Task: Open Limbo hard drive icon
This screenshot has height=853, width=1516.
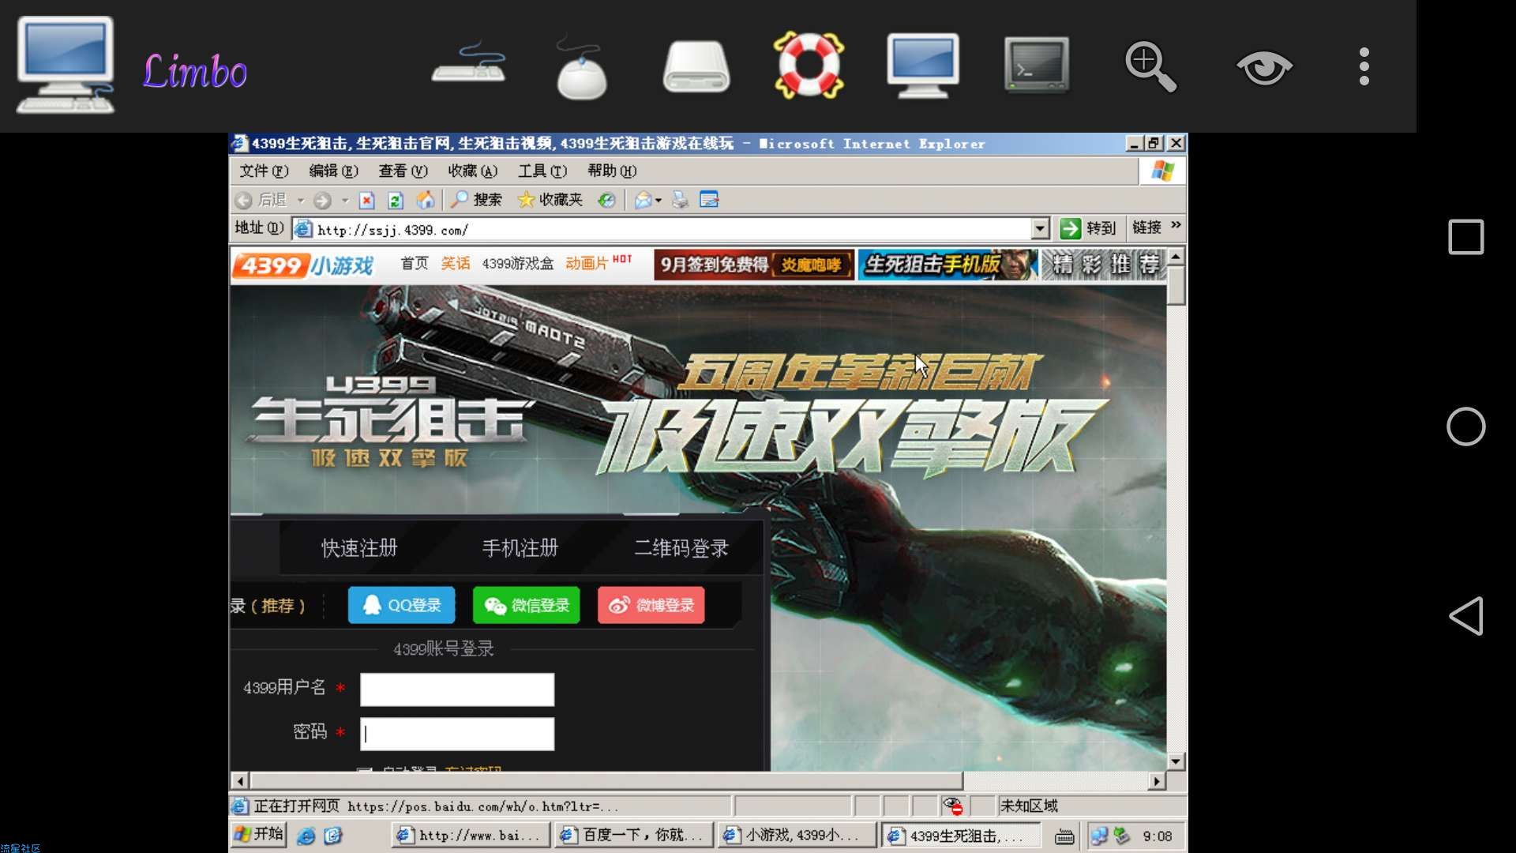Action: tap(696, 66)
